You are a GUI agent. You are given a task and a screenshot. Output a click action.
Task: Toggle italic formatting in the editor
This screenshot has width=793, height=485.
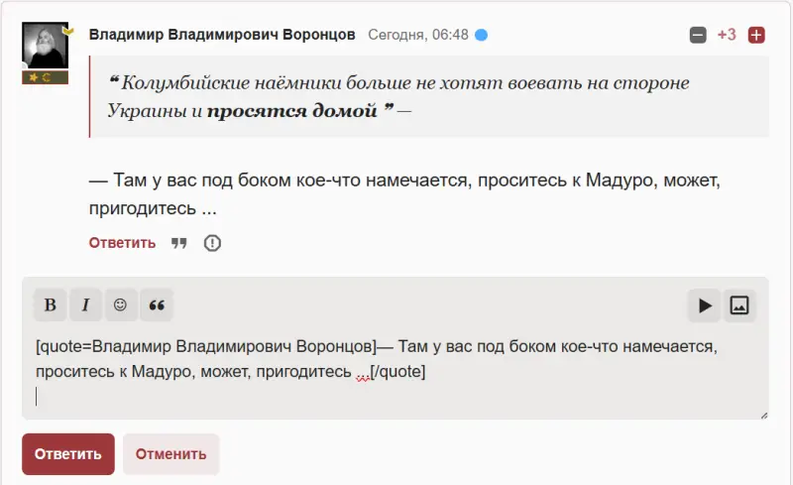(85, 305)
